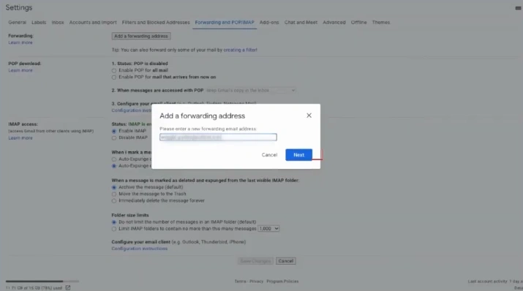Open IMAP Configuration instructions link

click(x=140, y=249)
